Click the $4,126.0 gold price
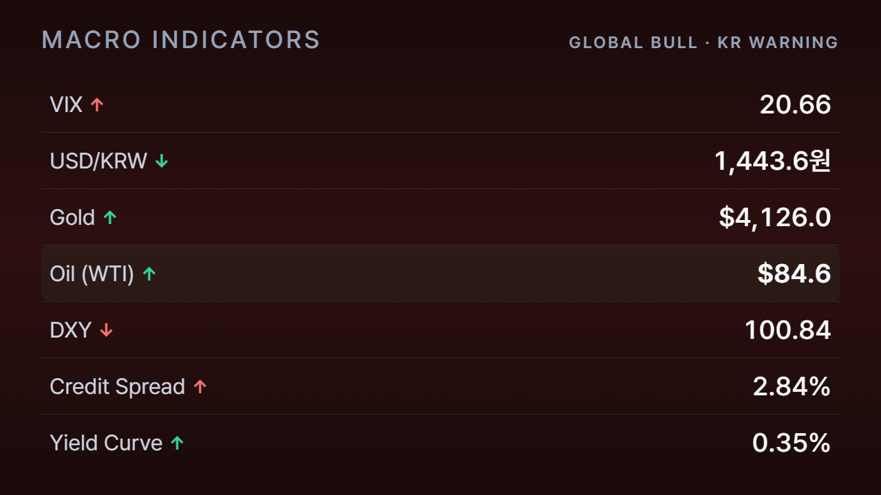The width and height of the screenshot is (881, 495). [775, 217]
